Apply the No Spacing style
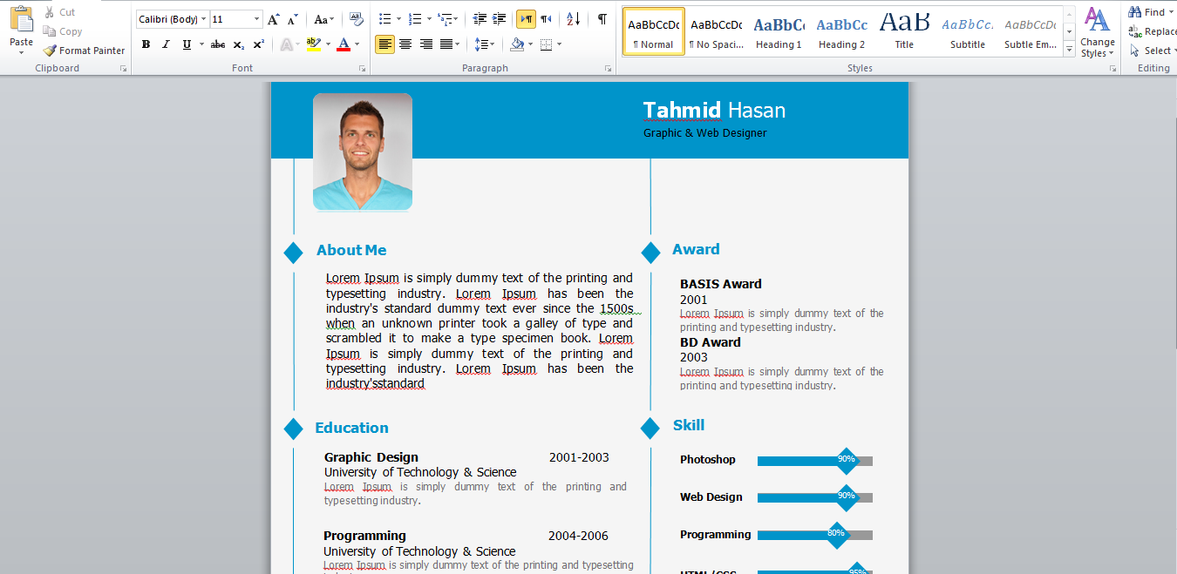Image resolution: width=1177 pixels, height=574 pixels. click(x=716, y=32)
